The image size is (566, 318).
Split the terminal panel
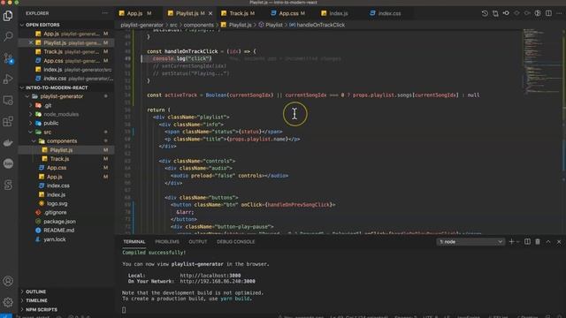[x=527, y=241]
